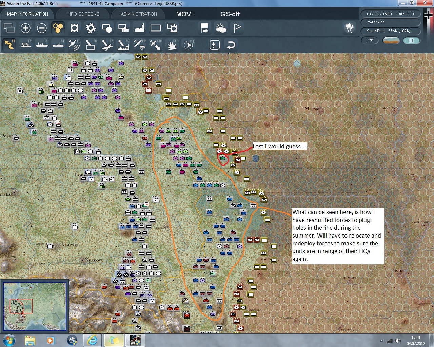Open the HP taskbar application
Viewport: 434px width, 347px height.
72,340
